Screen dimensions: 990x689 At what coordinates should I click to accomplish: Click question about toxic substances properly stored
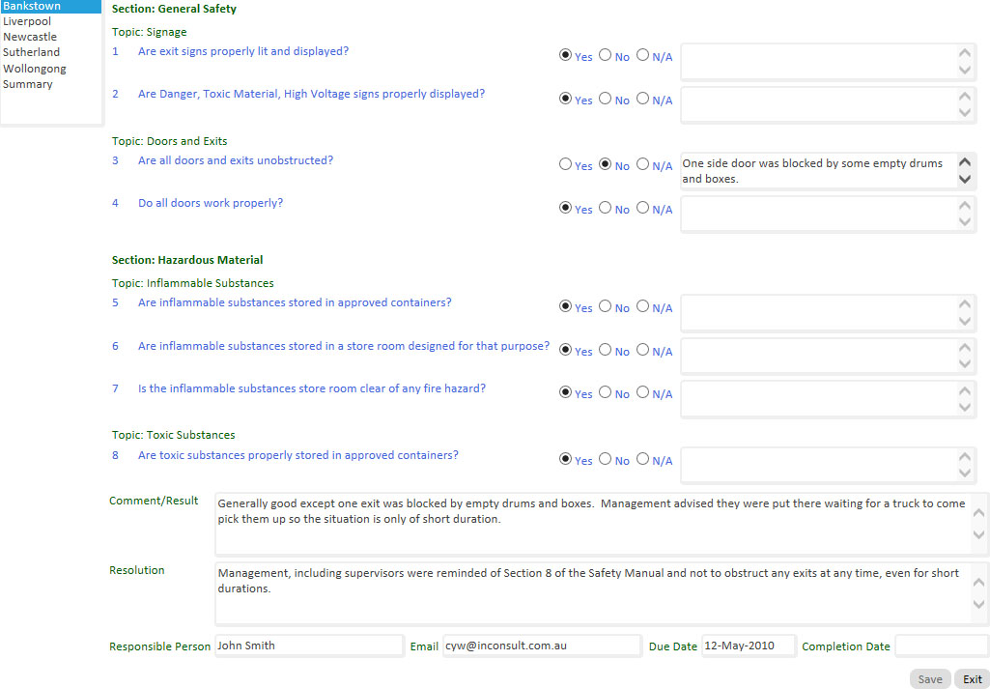(298, 455)
